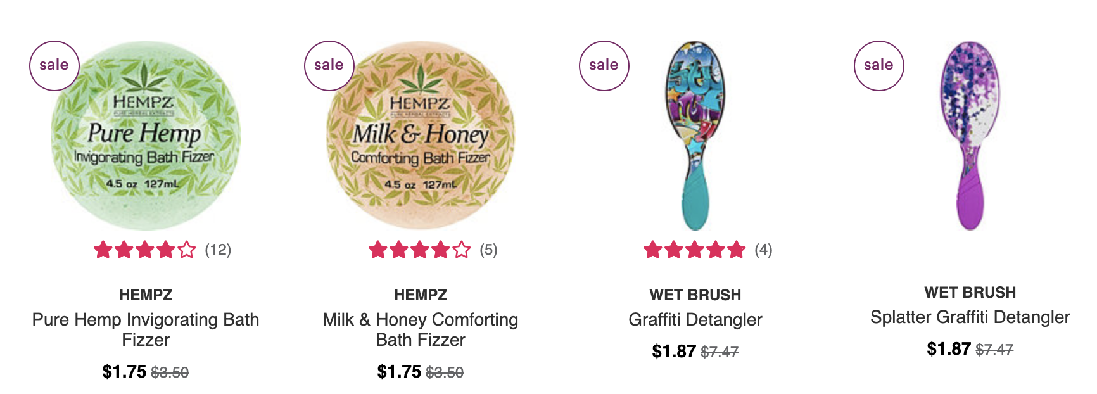Screen dimensions: 1097x394
Task: Click sale badge on Splatter Graffiti Detangler
Action: [879, 66]
